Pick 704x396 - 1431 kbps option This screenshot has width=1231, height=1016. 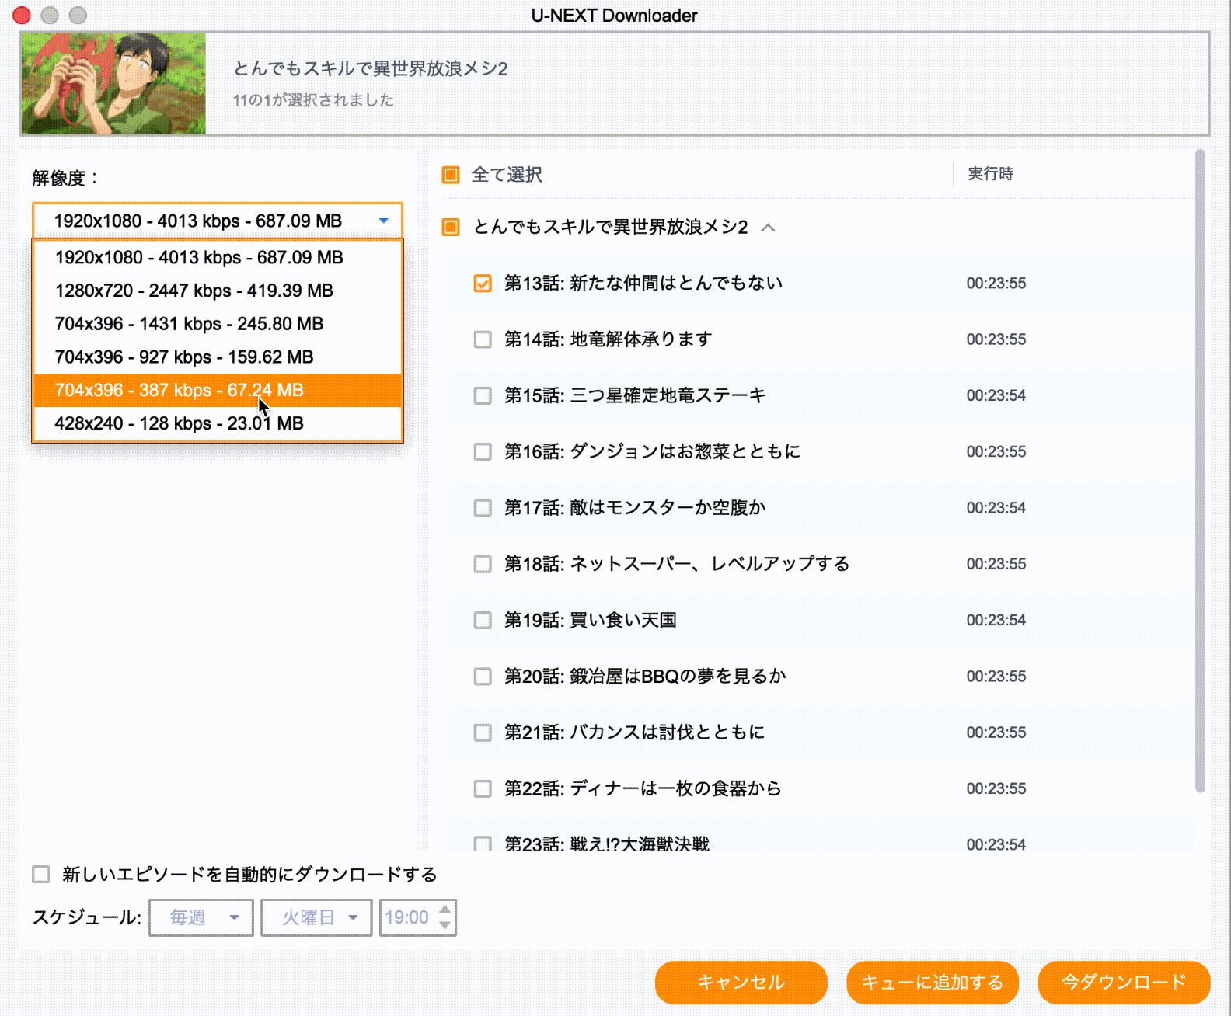pyautogui.click(x=189, y=324)
